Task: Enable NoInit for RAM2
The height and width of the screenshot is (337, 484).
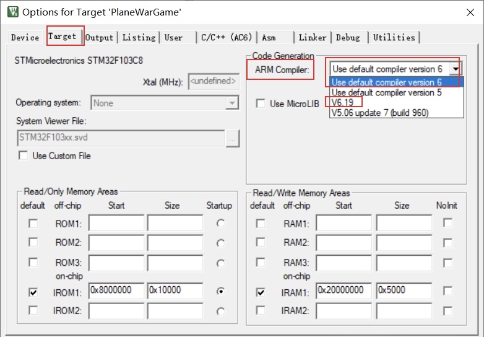Action: pyautogui.click(x=448, y=243)
